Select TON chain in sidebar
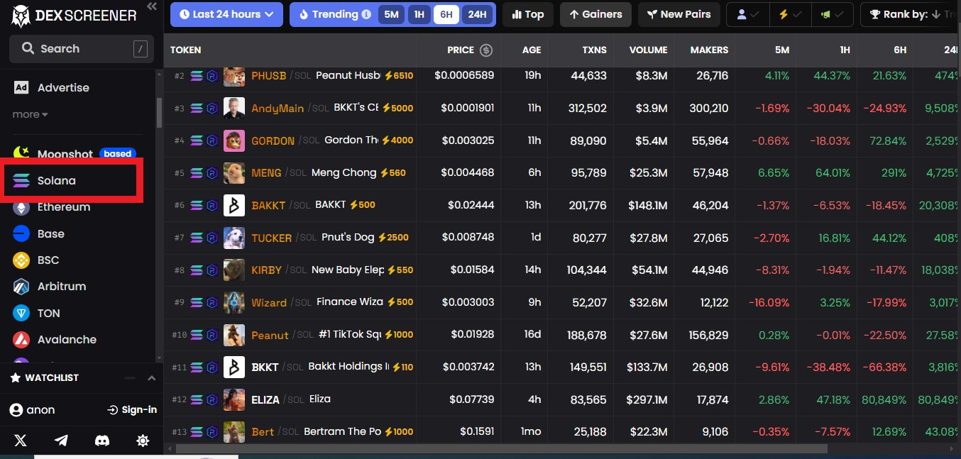Image resolution: width=961 pixels, height=459 pixels. click(x=37, y=313)
